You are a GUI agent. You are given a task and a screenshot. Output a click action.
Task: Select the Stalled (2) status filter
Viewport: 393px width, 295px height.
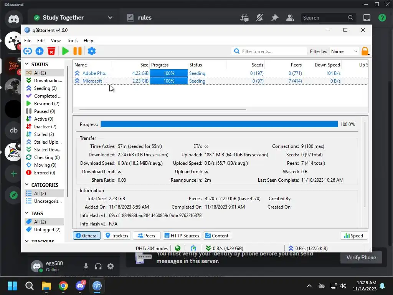click(45, 134)
